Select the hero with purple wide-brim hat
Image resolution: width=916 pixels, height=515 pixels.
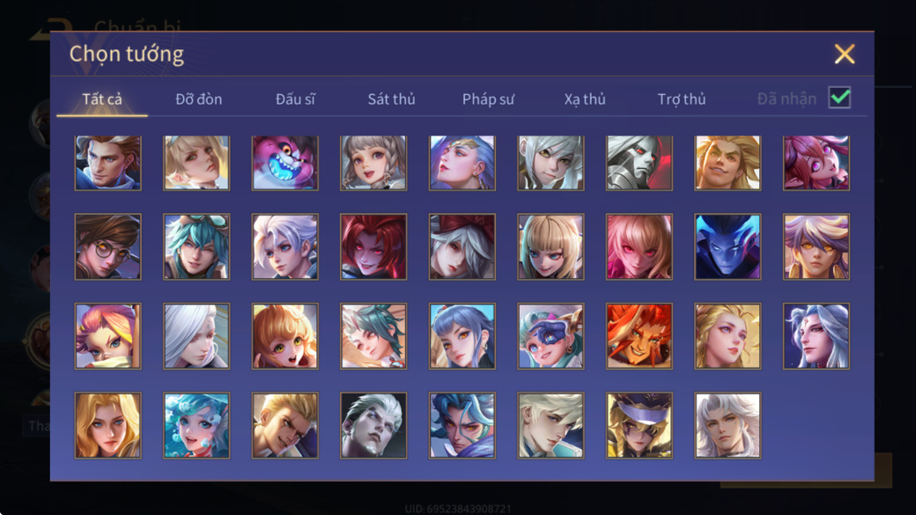[x=639, y=425]
